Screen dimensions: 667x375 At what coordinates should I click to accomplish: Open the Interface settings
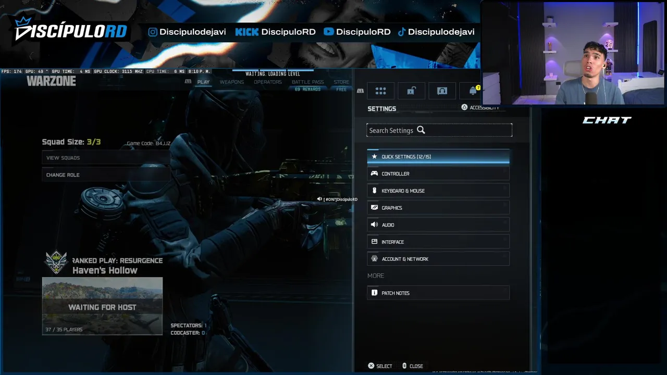click(x=438, y=242)
